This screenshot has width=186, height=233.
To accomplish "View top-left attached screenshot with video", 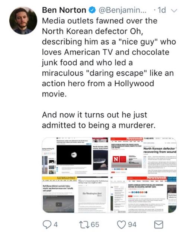I will coord(75,156).
